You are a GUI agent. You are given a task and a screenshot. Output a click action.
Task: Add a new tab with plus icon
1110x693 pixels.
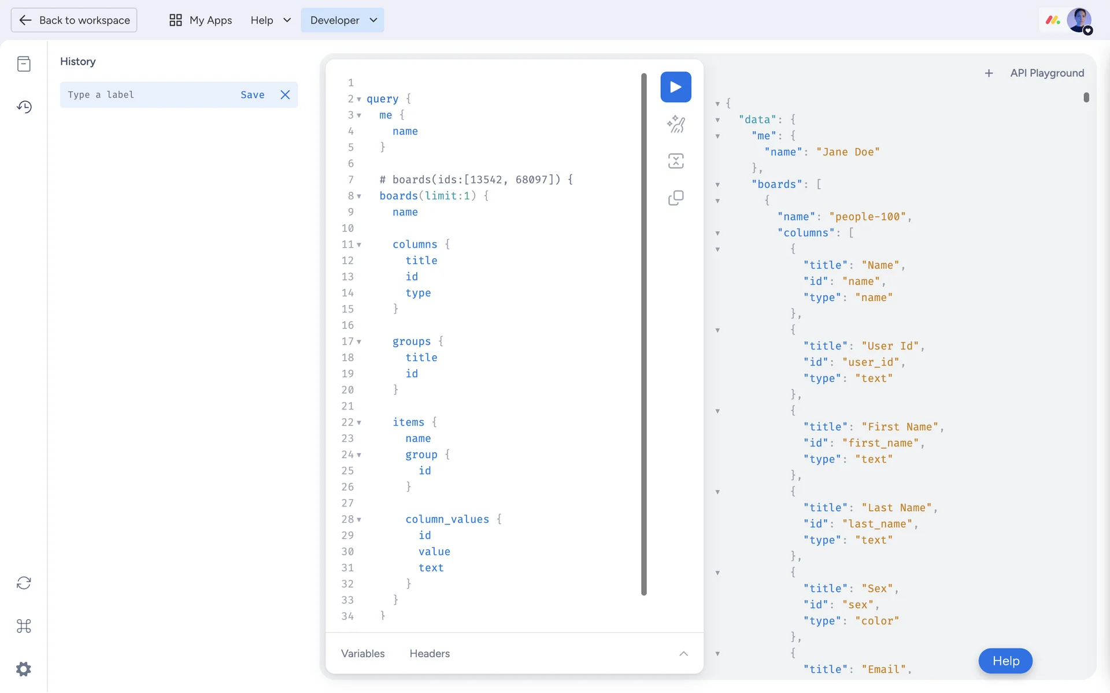(989, 73)
